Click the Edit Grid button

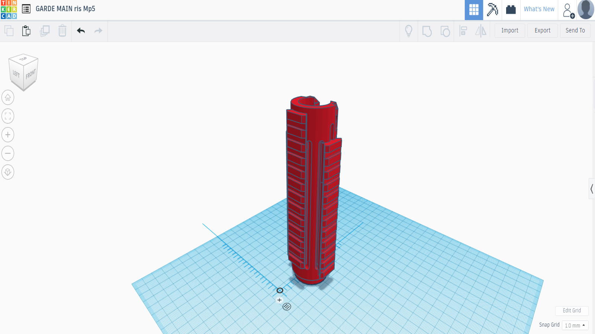(x=572, y=311)
